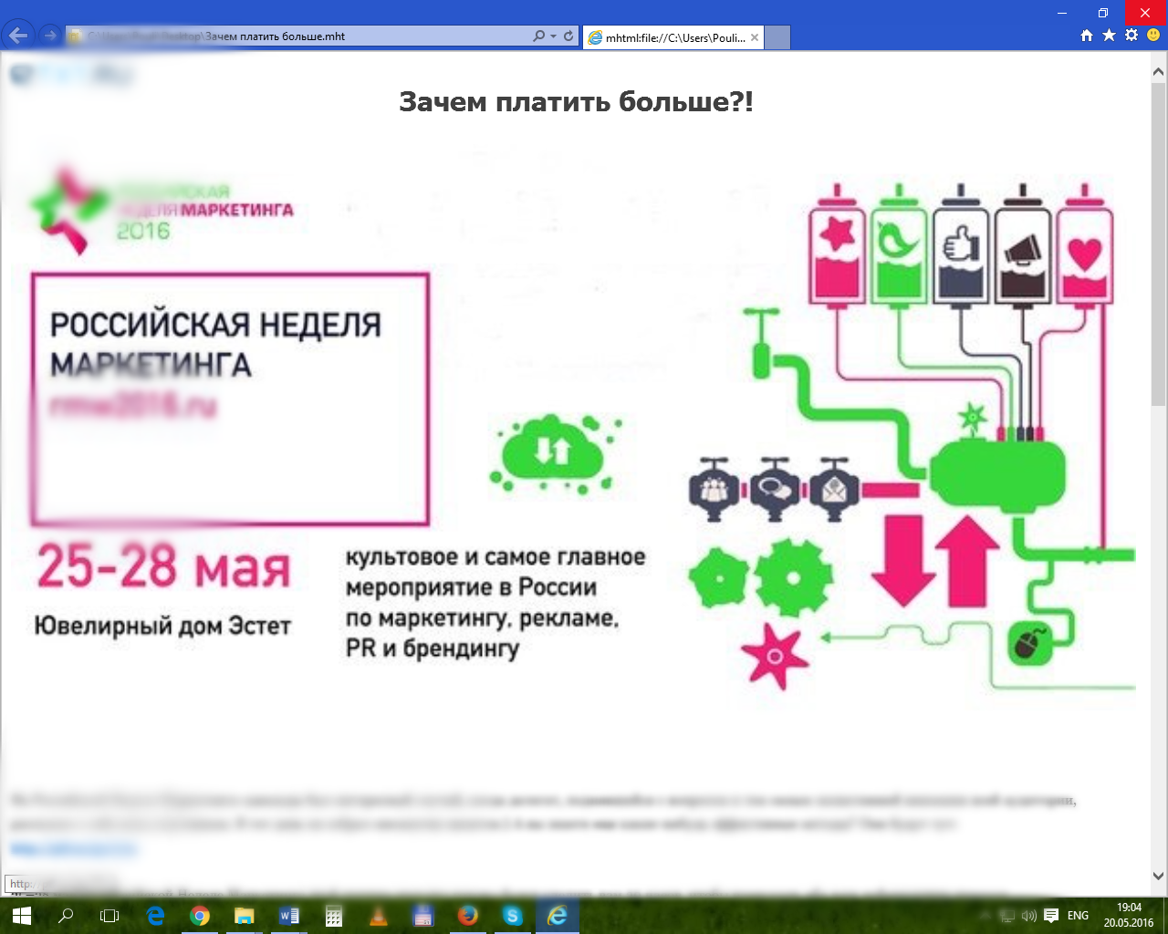Close the mhtml:file tab
1168x934 pixels.
(x=755, y=37)
